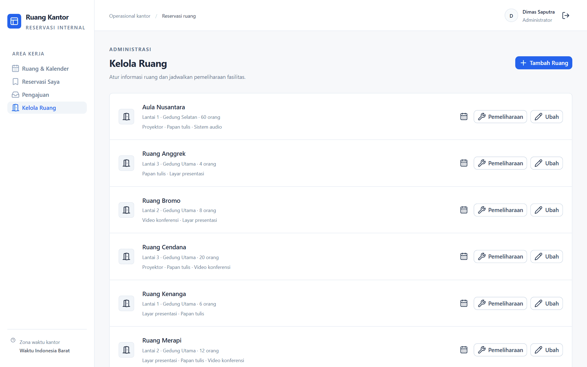587x367 pixels.
Task: Open calendar icon for Ruang Merapi
Action: 464,350
